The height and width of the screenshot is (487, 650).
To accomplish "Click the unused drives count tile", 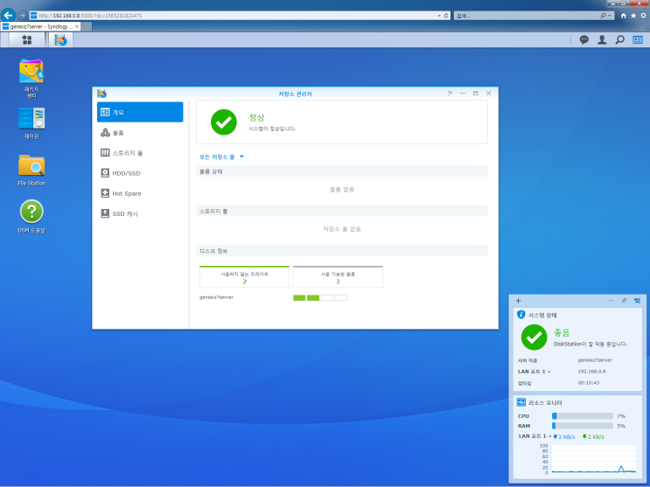I will tap(245, 277).
